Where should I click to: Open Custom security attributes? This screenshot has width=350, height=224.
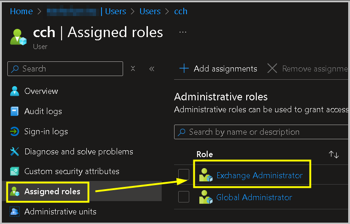tap(72, 171)
